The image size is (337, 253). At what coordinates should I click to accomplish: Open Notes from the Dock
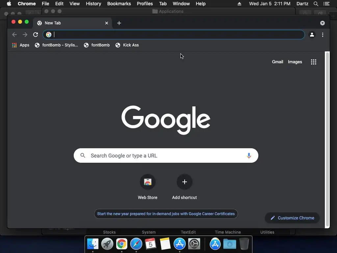[x=165, y=244]
